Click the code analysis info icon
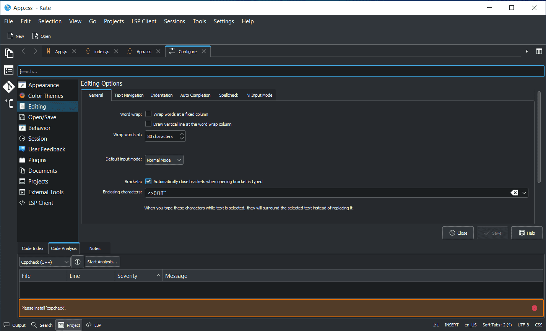This screenshot has width=546, height=331. [78, 262]
